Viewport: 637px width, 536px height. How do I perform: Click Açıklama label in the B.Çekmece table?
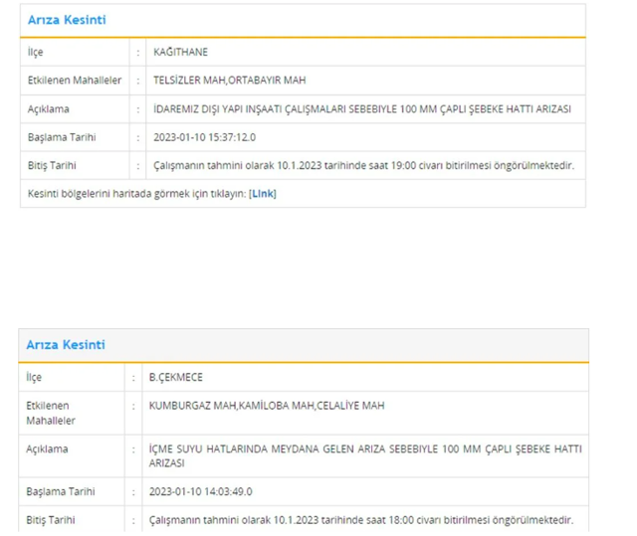click(x=48, y=449)
